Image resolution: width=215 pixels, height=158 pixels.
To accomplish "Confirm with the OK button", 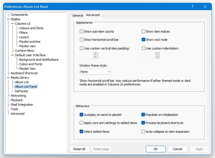I will [x=156, y=149].
